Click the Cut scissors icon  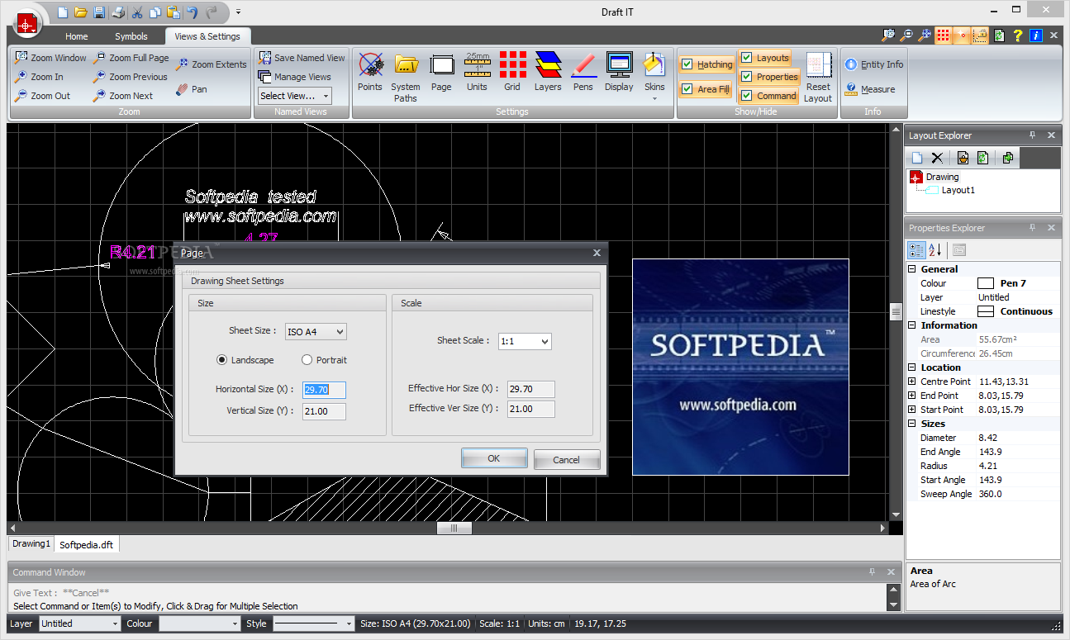click(x=137, y=12)
